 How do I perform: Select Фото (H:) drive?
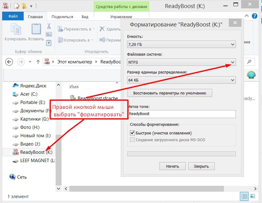pyautogui.click(x=29, y=127)
